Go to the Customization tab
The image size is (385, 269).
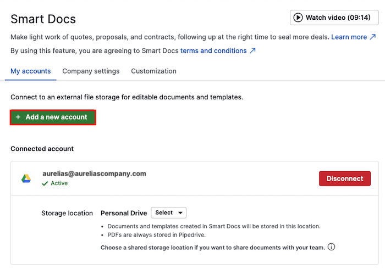pos(153,71)
